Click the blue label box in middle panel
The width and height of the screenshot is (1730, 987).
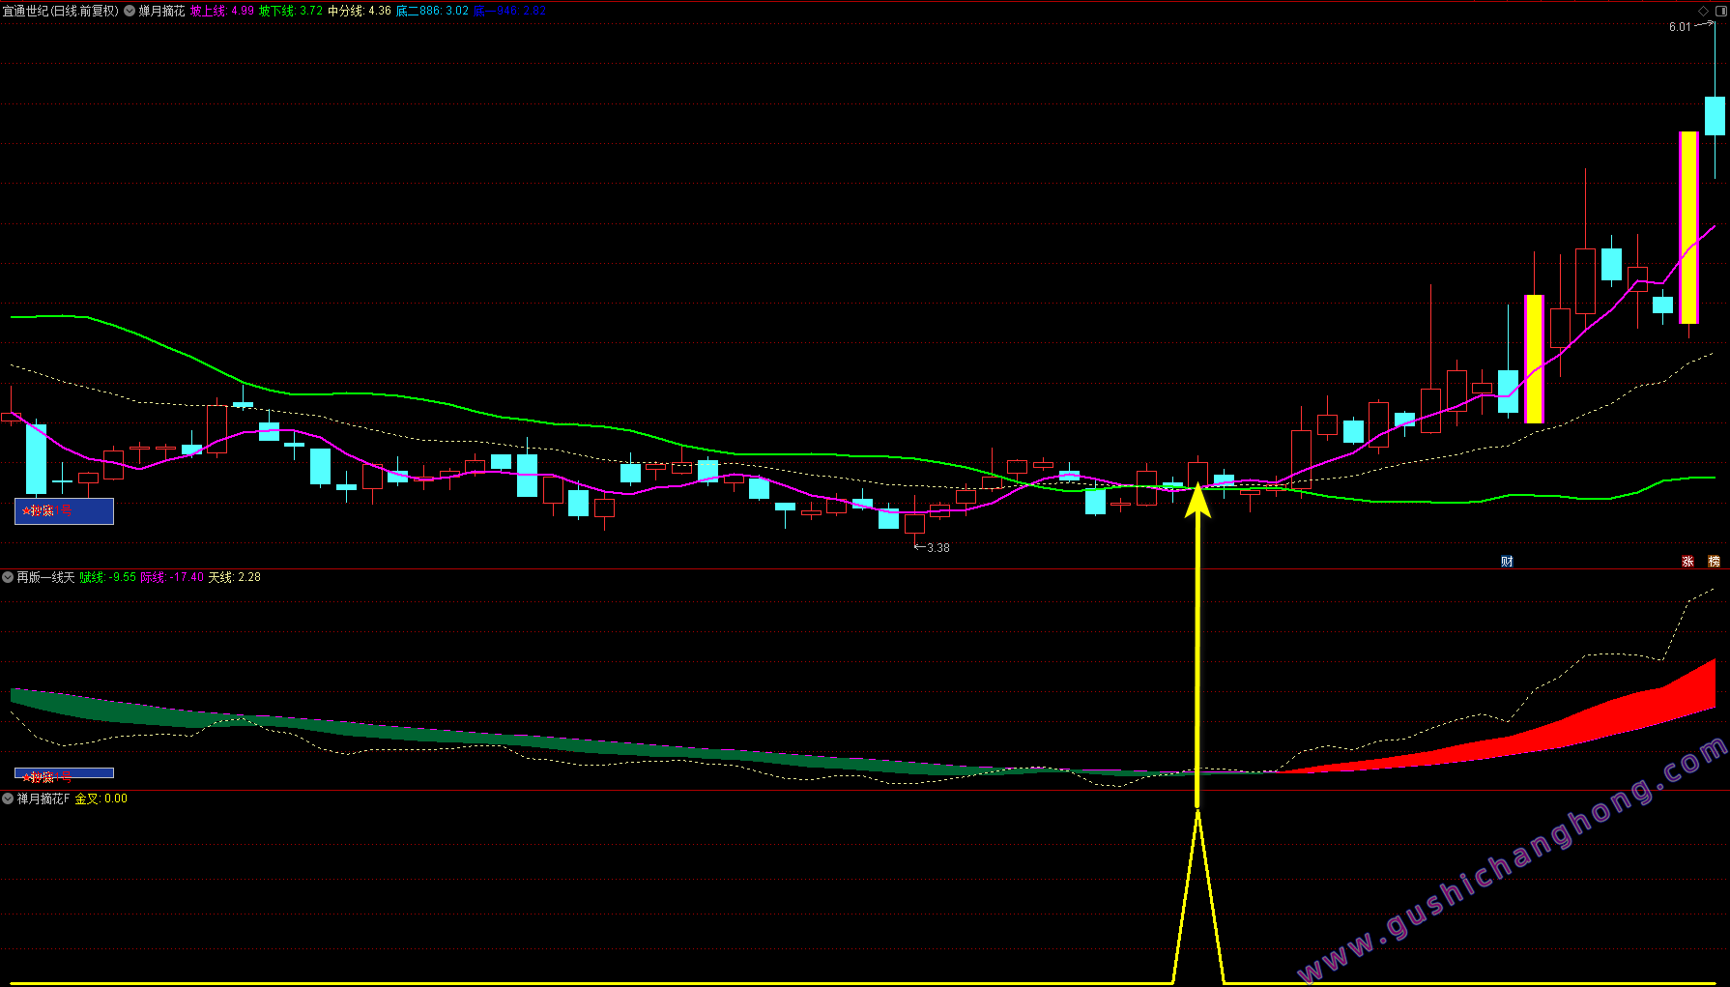click(64, 773)
